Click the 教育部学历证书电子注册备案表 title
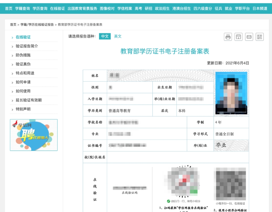Screen dimensions: 272x212 tap(165, 51)
